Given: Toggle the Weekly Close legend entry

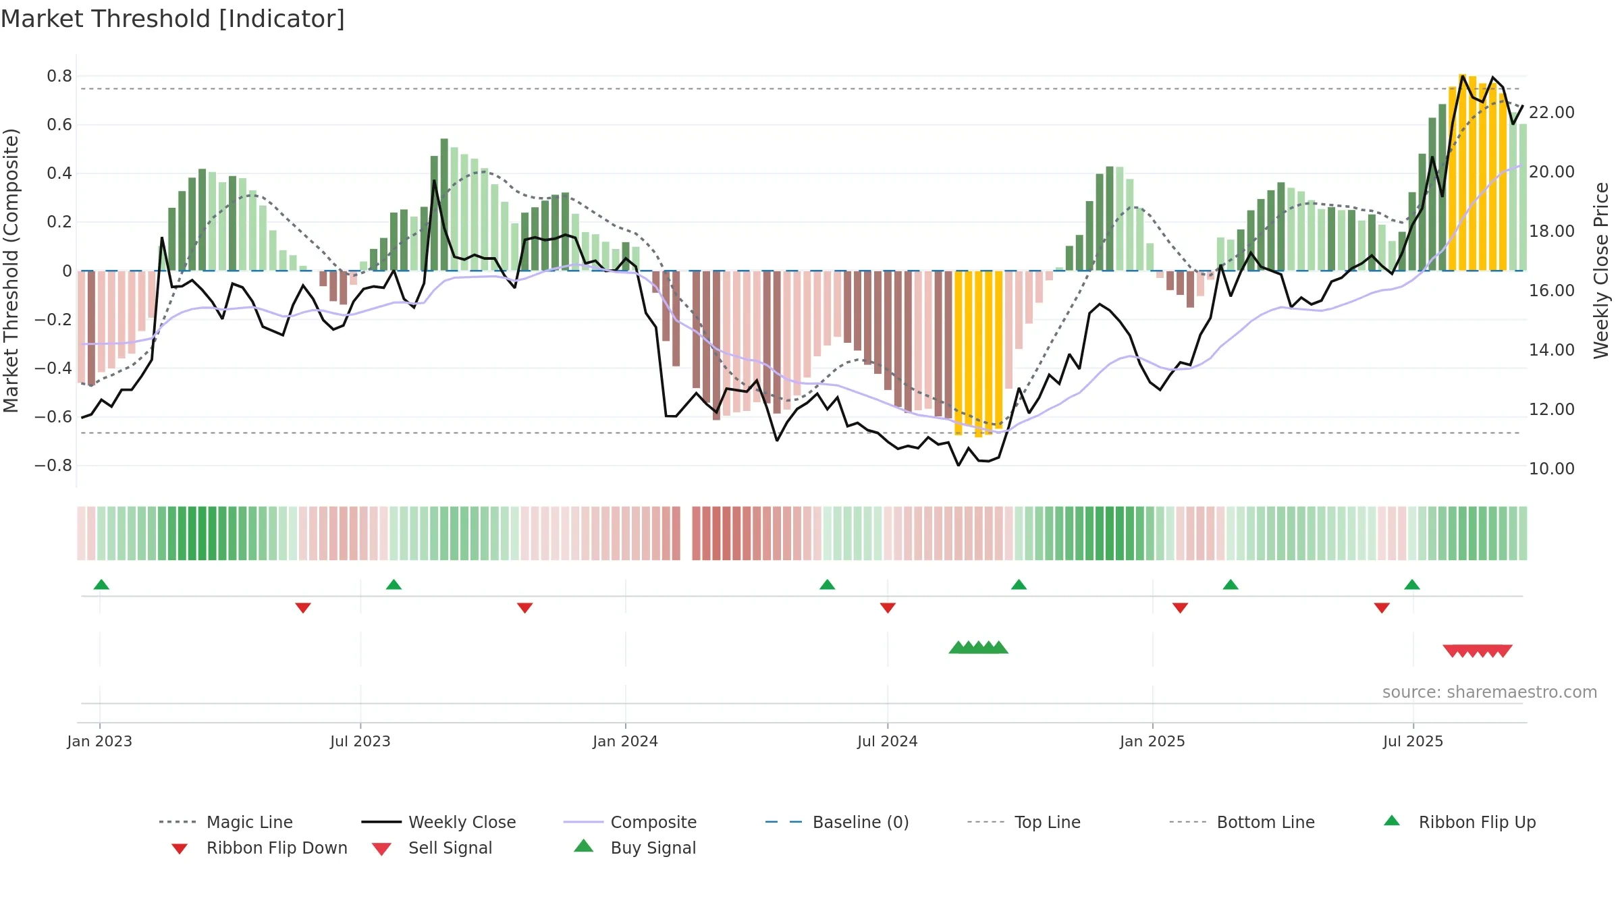Looking at the screenshot, I should [x=439, y=822].
